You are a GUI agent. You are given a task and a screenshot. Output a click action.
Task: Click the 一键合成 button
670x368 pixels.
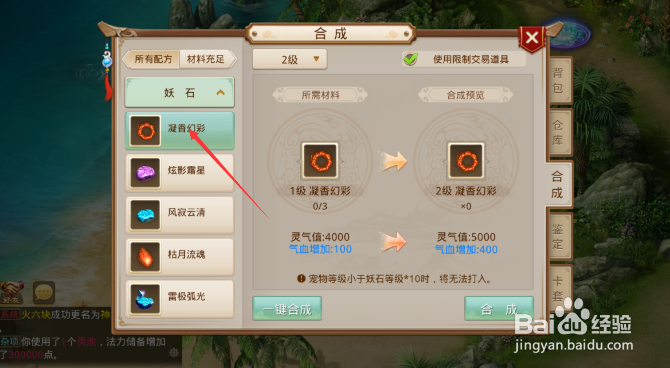[287, 309]
